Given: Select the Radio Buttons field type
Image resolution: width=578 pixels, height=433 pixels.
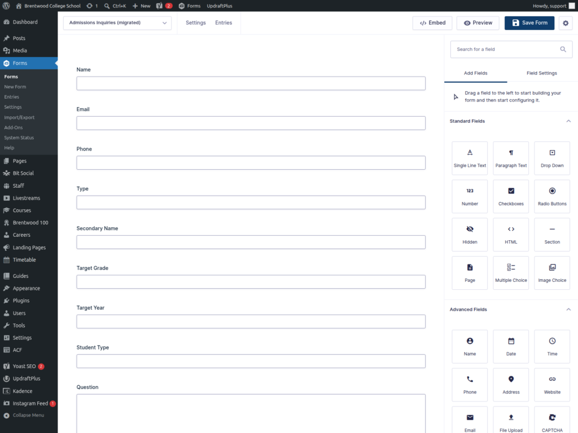Looking at the screenshot, I should (552, 196).
